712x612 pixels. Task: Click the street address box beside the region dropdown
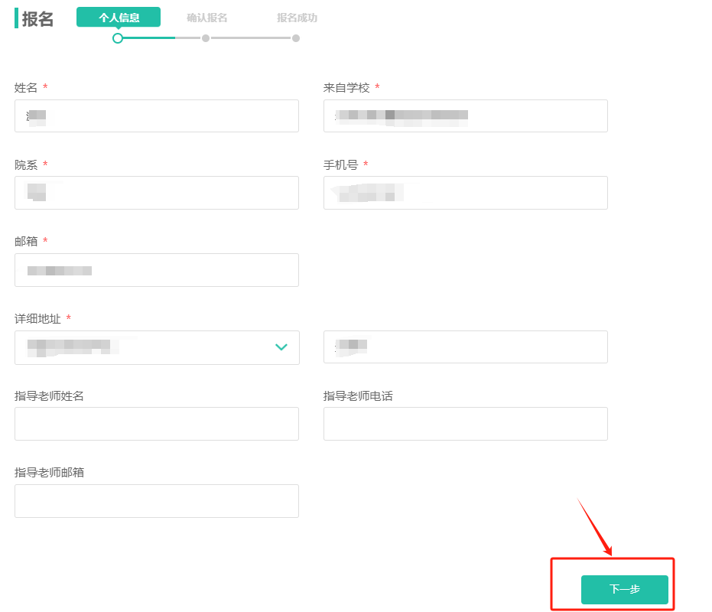tap(465, 347)
